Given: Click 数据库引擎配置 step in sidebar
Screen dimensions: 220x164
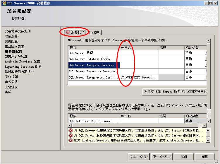Looking at the screenshot, I should pos(16,56).
